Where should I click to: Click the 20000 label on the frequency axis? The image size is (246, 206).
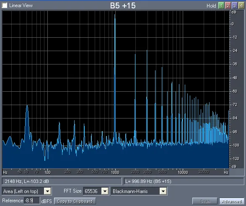pyautogui.click(x=204, y=172)
